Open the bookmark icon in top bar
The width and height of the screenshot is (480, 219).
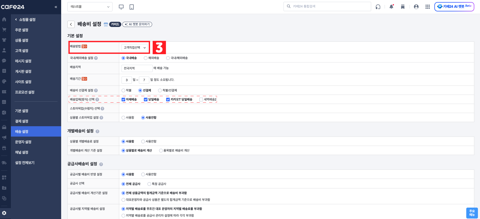click(x=403, y=7)
